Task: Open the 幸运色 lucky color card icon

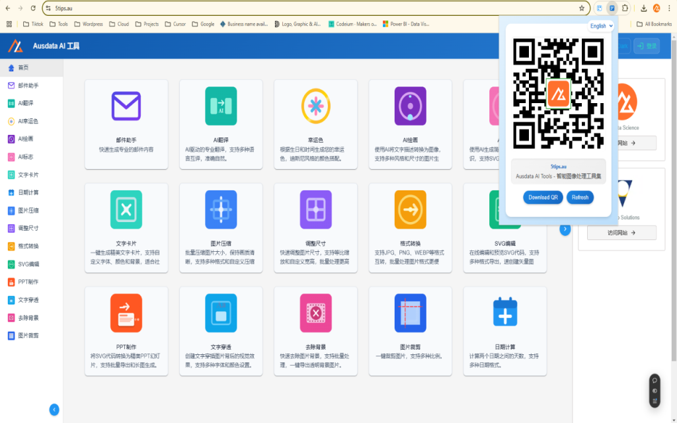Action: pyautogui.click(x=315, y=106)
